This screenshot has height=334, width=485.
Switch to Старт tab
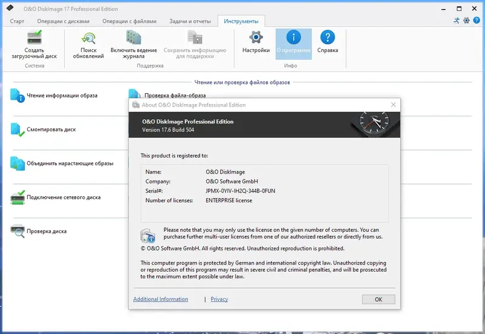tap(17, 21)
